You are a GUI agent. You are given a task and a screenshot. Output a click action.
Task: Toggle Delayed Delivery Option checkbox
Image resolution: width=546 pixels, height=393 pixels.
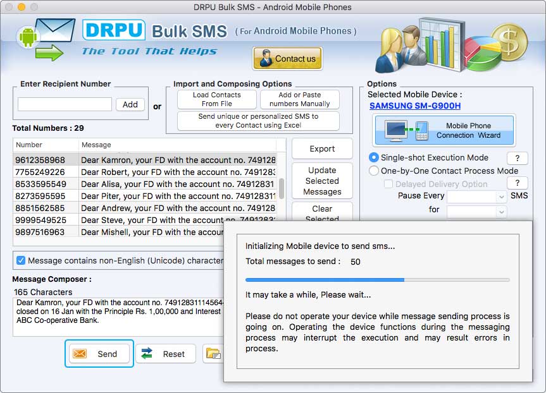[388, 184]
